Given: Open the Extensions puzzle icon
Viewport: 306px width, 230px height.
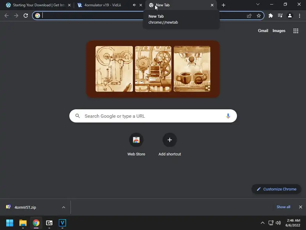Looking at the screenshot, I should pyautogui.click(x=270, y=16).
